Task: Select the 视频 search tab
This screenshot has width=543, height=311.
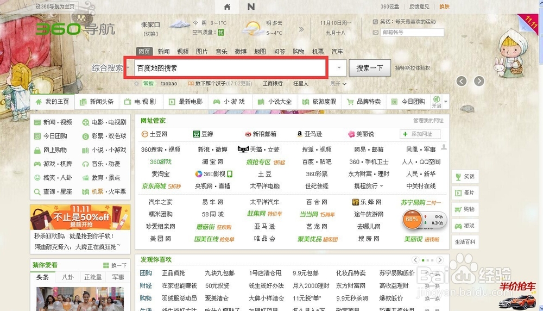Action: coord(183,51)
